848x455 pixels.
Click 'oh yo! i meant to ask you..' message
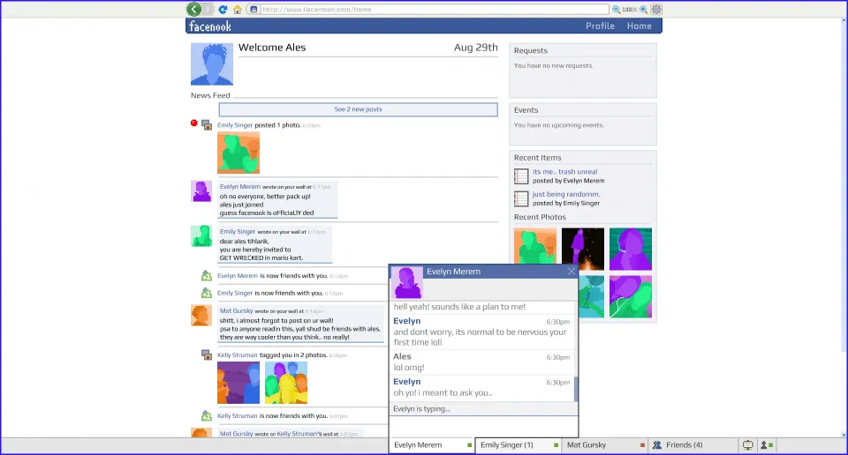click(443, 393)
